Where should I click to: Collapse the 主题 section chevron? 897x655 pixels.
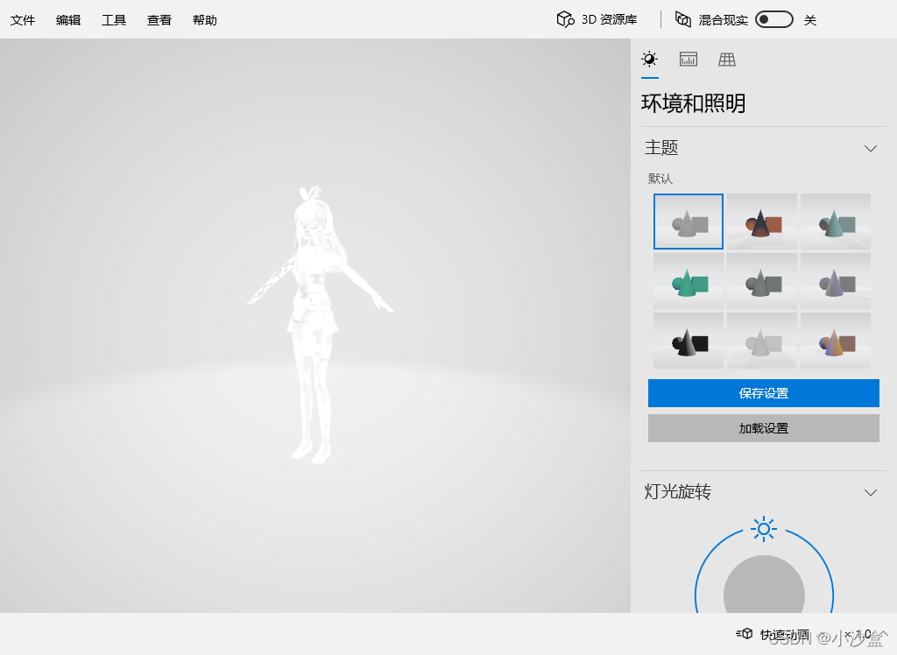coord(870,149)
